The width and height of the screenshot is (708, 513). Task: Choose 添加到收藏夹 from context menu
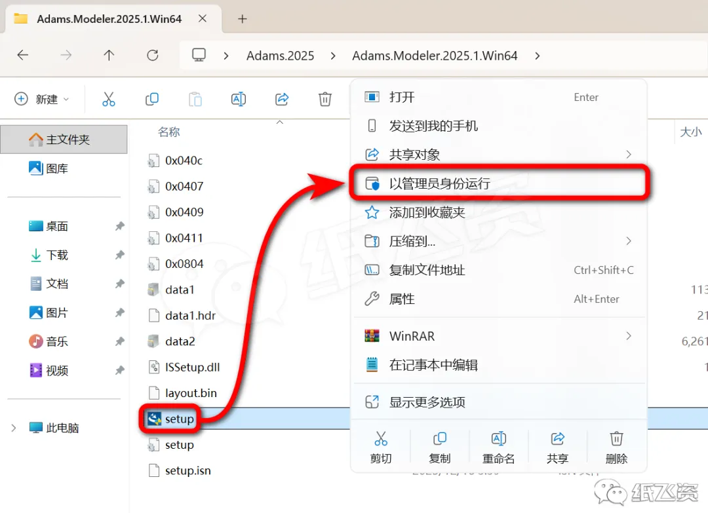click(x=499, y=212)
